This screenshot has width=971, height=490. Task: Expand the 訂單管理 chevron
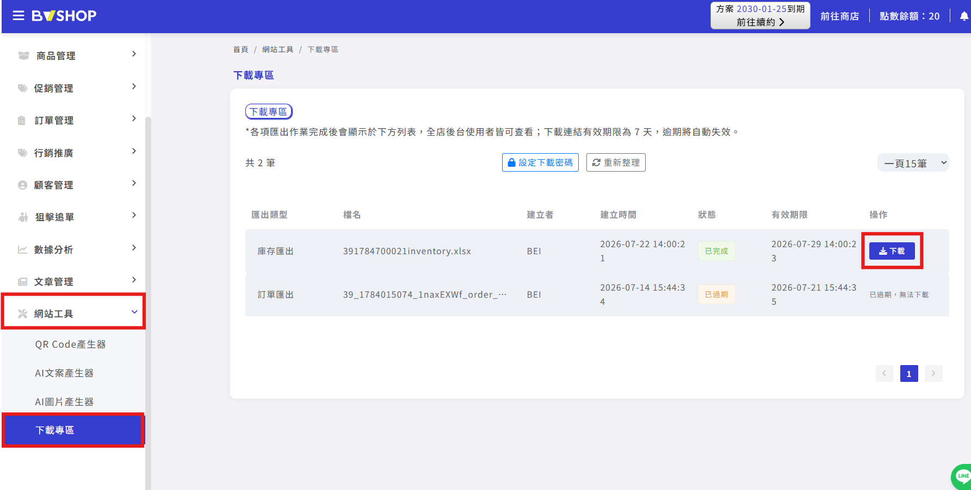(134, 118)
